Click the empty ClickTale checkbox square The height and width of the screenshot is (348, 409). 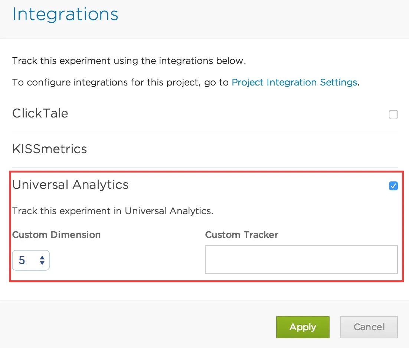pos(393,115)
